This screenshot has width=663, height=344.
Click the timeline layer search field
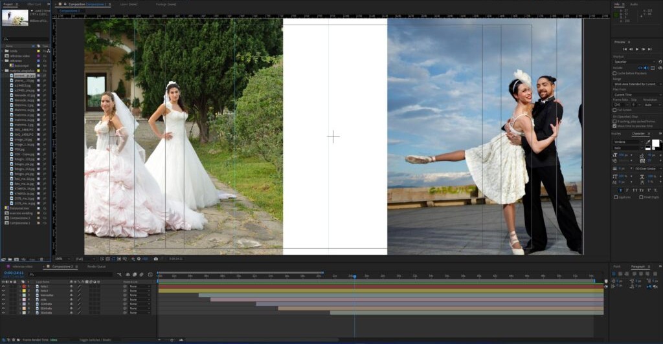[x=71, y=274]
